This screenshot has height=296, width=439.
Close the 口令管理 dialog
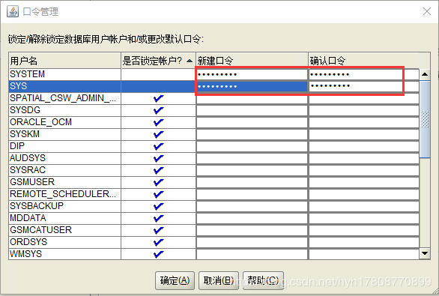pyautogui.click(x=427, y=11)
